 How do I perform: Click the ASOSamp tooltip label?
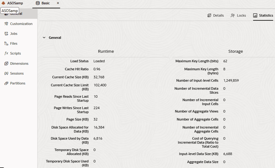(10, 11)
